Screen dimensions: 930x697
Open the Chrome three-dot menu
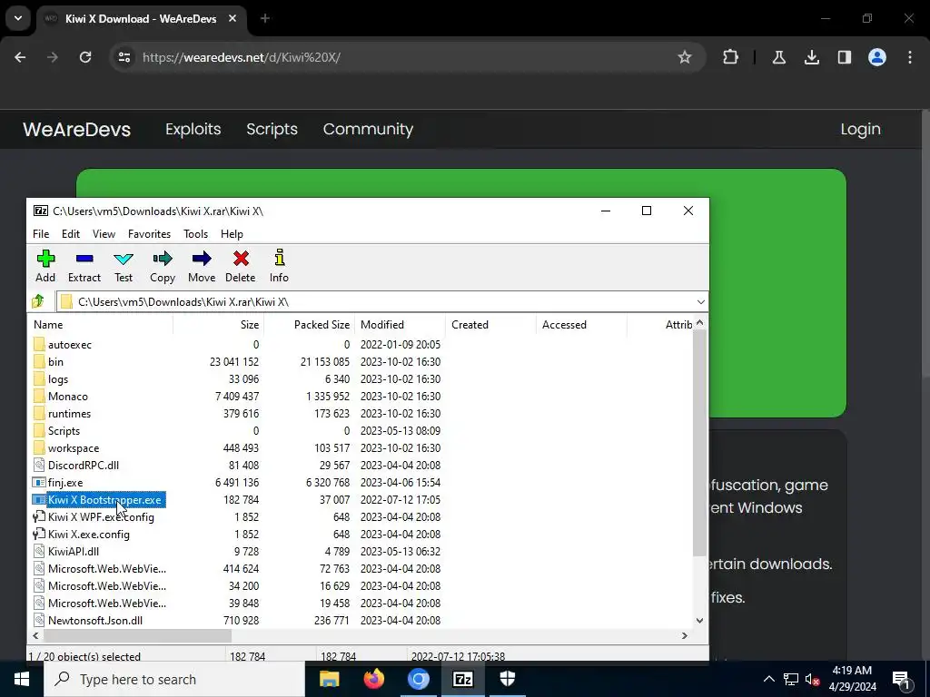[x=910, y=57]
